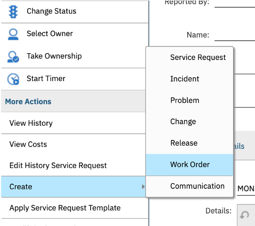Click Apply Service Request Template

75,208
